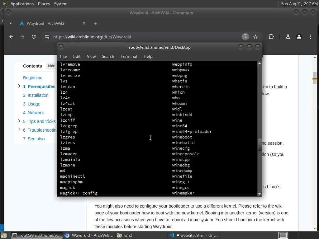The image size is (319, 239).
Task: Click workspace switcher in bottom panel
Action: (x=283, y=235)
